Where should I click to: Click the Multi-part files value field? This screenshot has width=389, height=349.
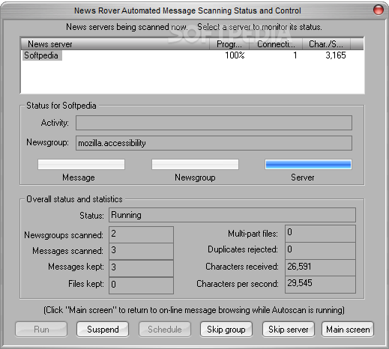click(320, 234)
